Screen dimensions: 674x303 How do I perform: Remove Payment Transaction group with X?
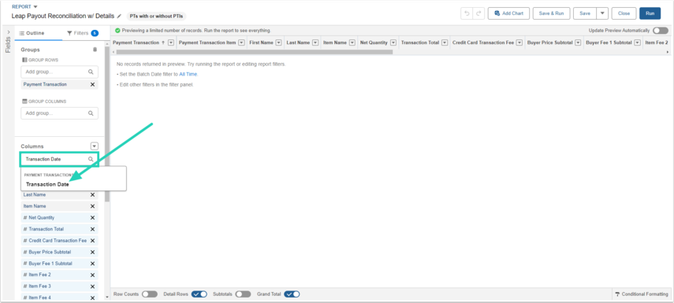pyautogui.click(x=92, y=84)
